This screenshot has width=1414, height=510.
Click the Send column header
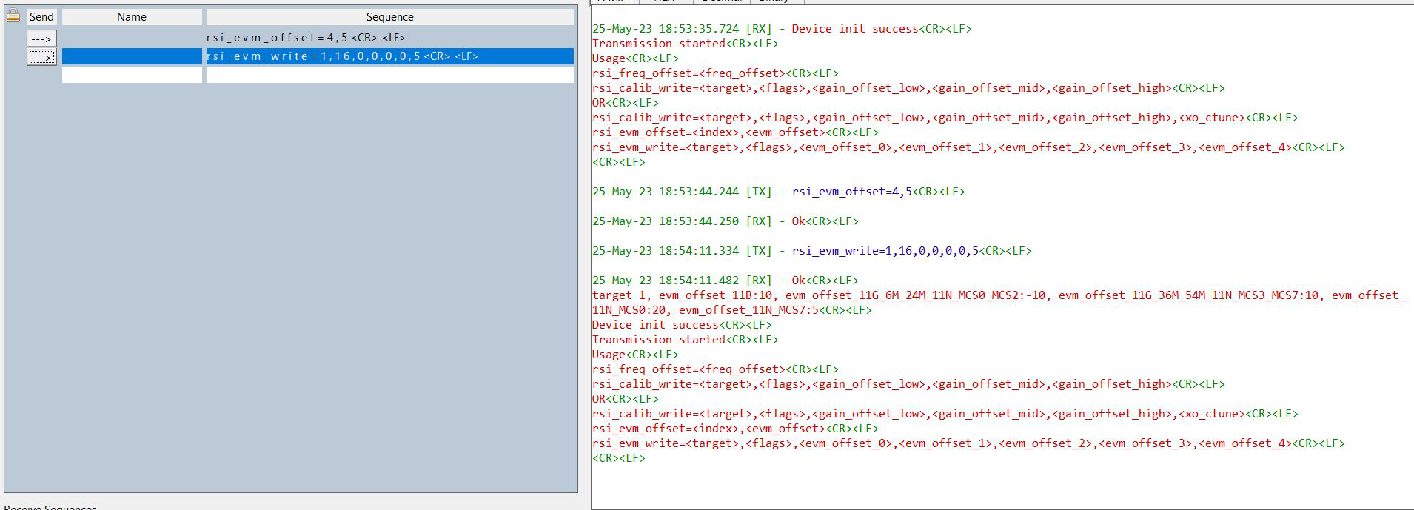tap(41, 17)
